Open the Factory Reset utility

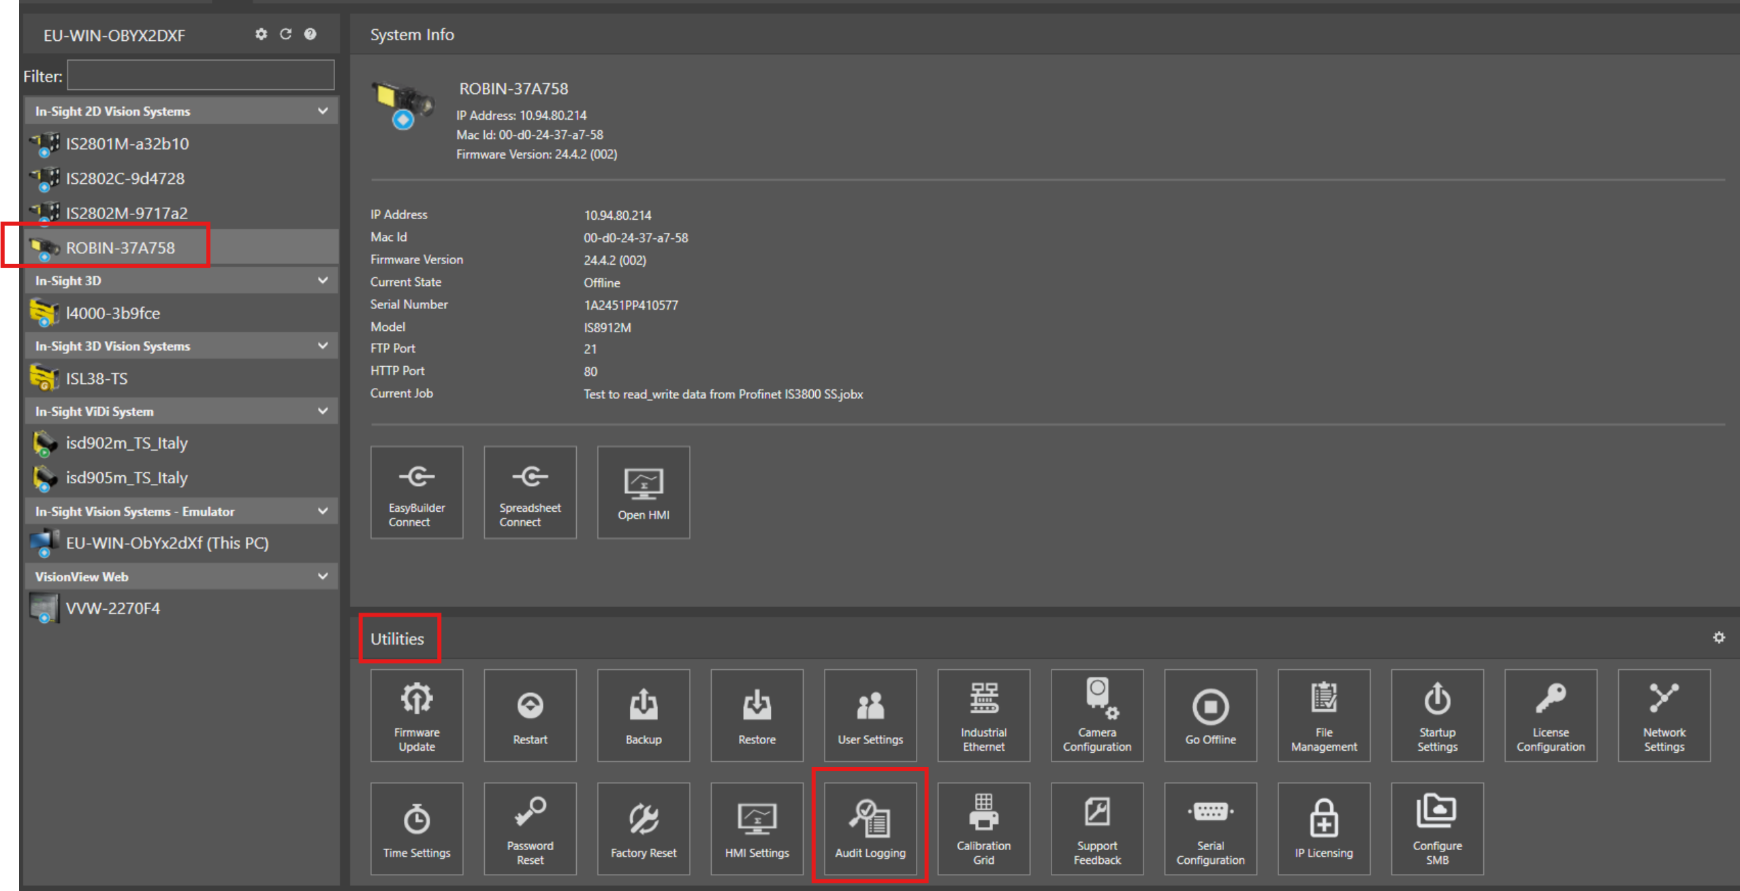point(643,828)
